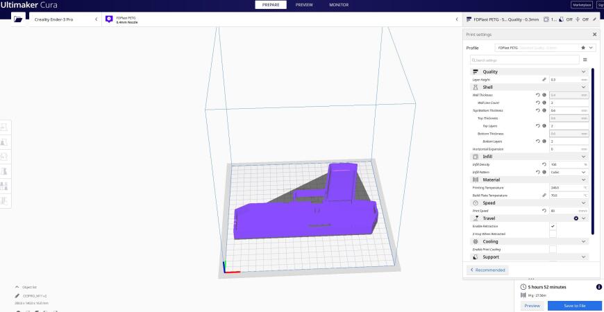The image size is (604, 312).
Task: Click the formula icon for Bottom Layers
Action: click(544, 141)
